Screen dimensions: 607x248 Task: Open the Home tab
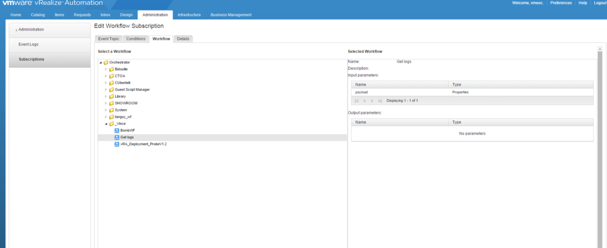pyautogui.click(x=16, y=15)
